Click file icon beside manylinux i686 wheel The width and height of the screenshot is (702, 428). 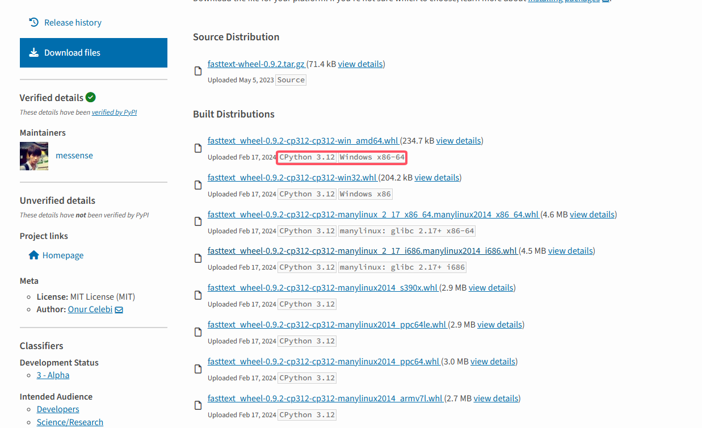point(198,258)
